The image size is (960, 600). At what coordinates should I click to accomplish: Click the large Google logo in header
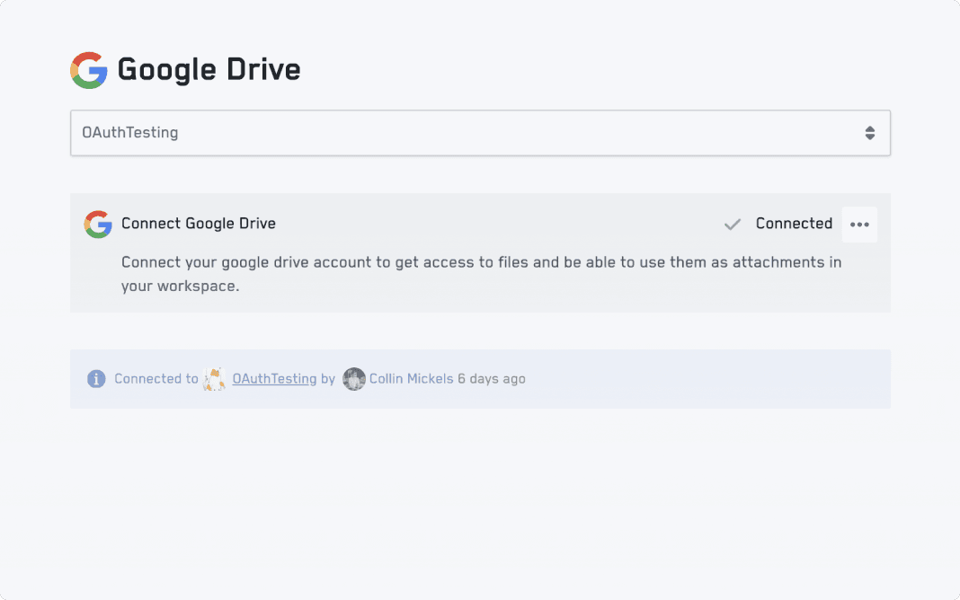tap(89, 70)
